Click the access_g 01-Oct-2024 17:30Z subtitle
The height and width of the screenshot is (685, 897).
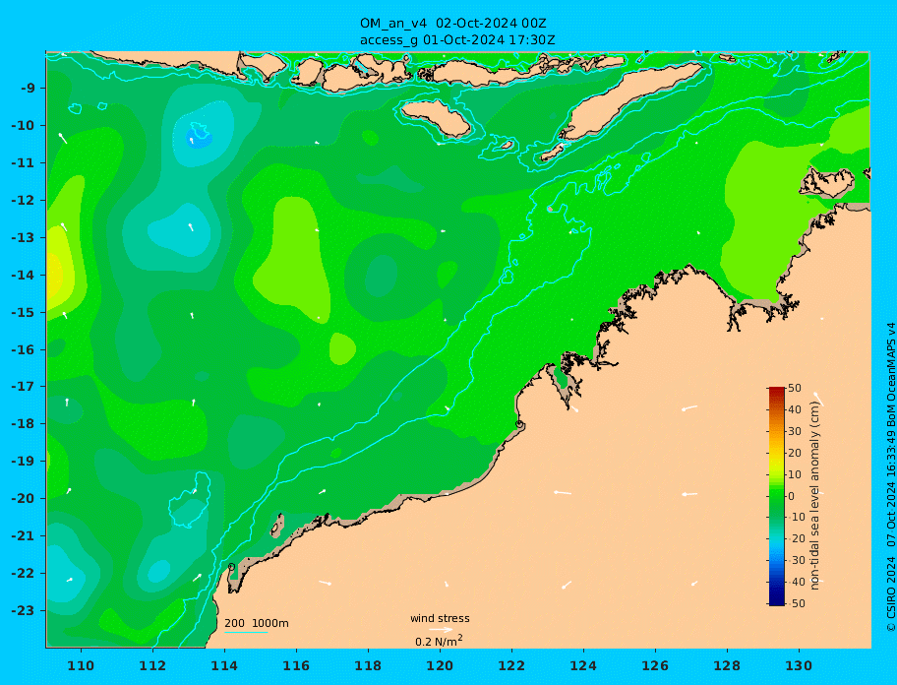(x=457, y=40)
